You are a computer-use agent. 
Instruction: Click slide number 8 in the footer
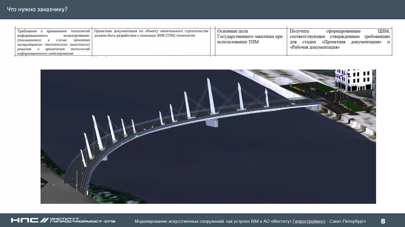click(x=383, y=221)
